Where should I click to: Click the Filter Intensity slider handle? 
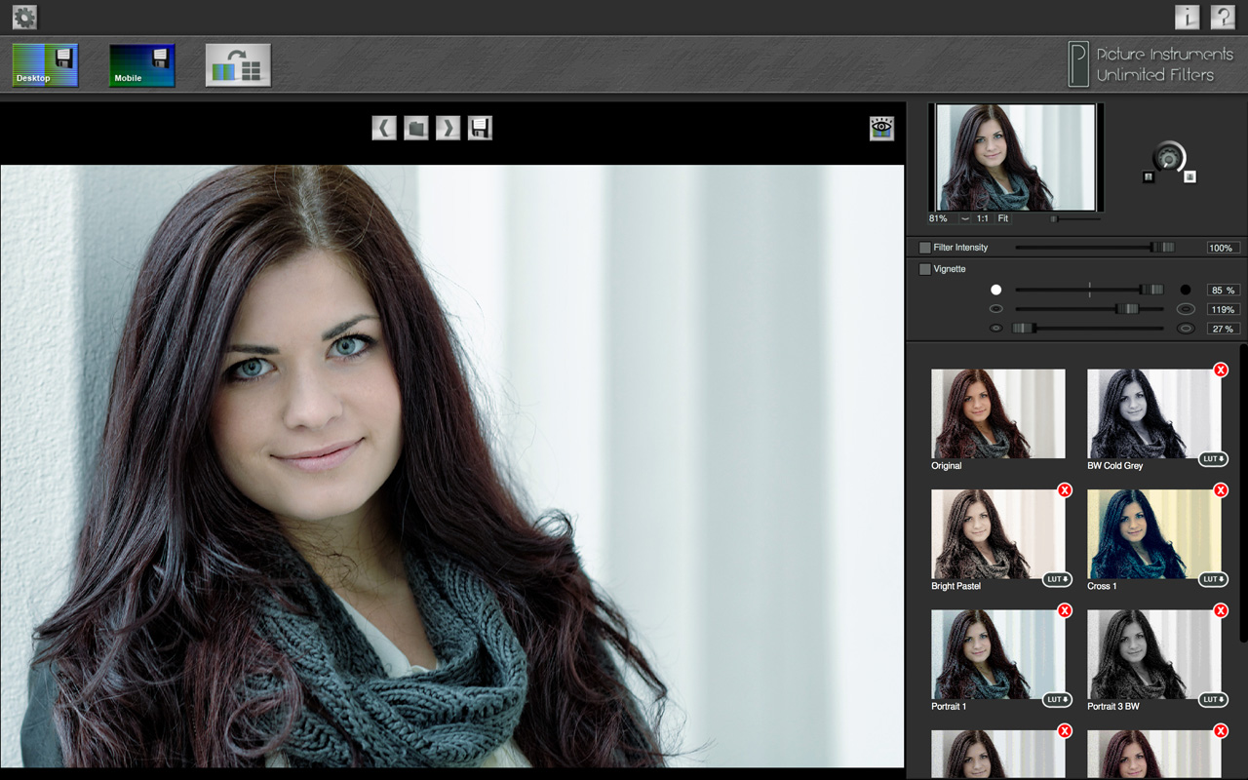coord(1159,248)
